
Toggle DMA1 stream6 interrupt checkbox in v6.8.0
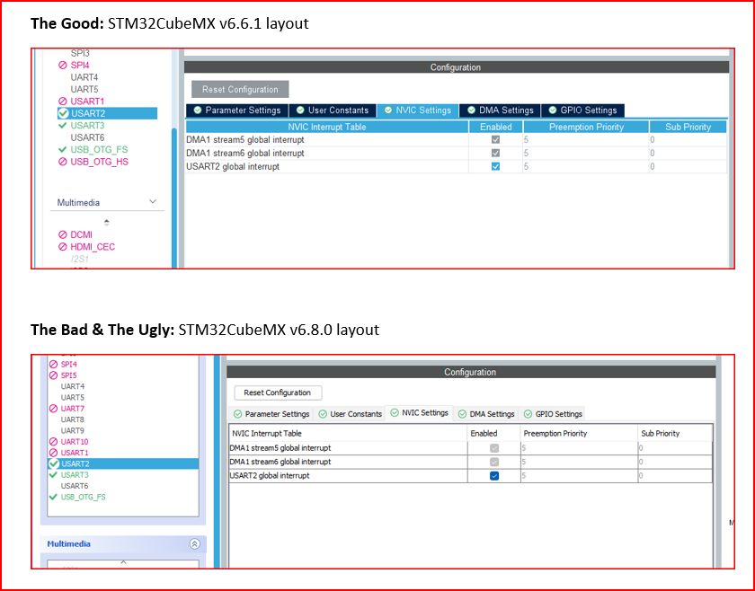[494, 462]
